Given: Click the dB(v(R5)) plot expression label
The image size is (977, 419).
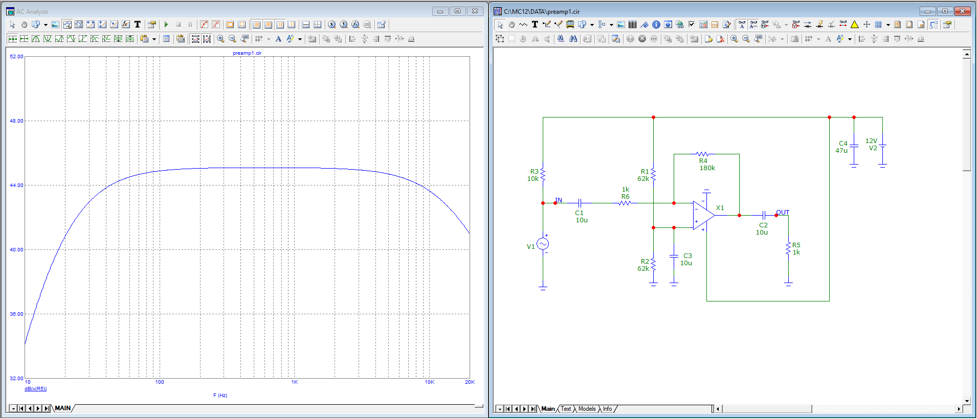Looking at the screenshot, I should click(36, 389).
